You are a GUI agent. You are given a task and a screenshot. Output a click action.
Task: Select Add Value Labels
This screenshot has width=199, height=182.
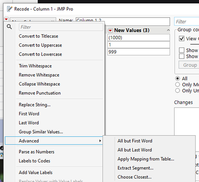pos(36,173)
